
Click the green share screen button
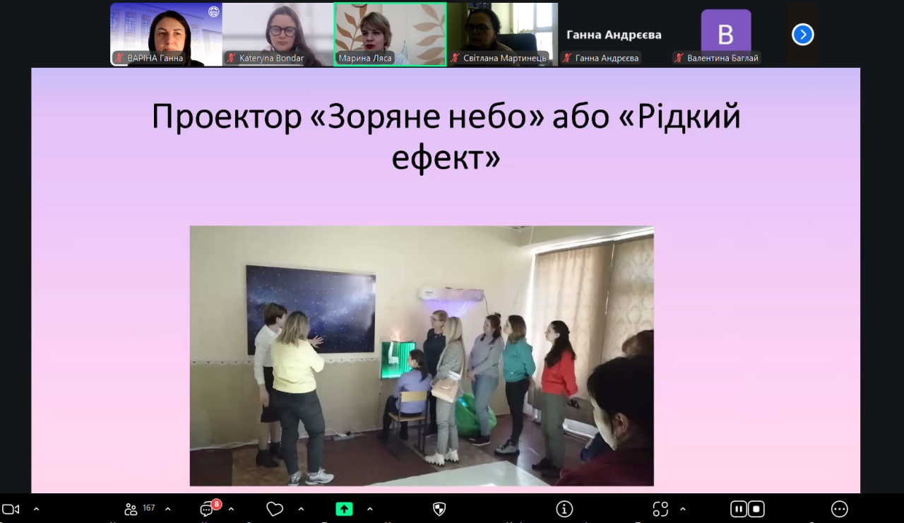tap(344, 509)
